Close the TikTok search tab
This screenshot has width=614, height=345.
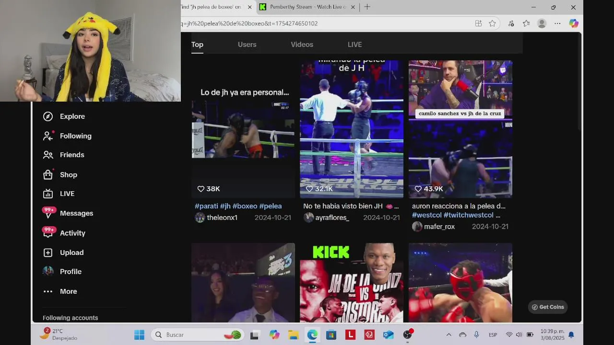[249, 7]
